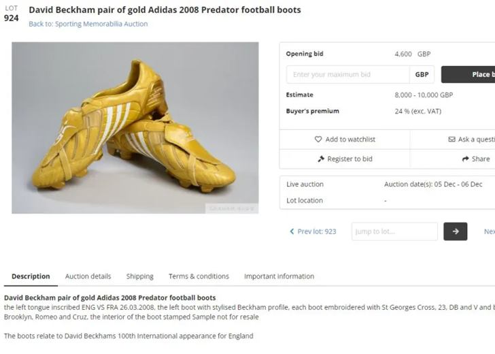This screenshot has width=495, height=354.
Task: Click the Share arrow icon
Action: [x=465, y=159]
